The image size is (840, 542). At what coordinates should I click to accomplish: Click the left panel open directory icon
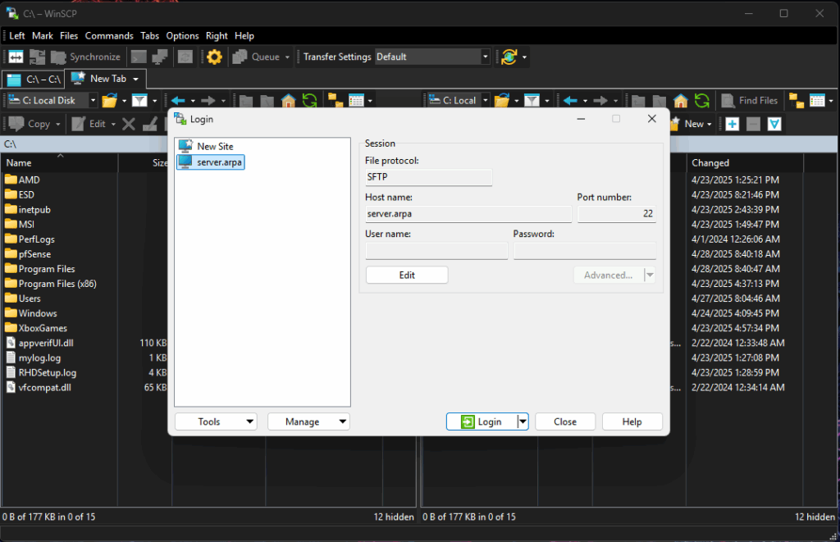pos(109,100)
